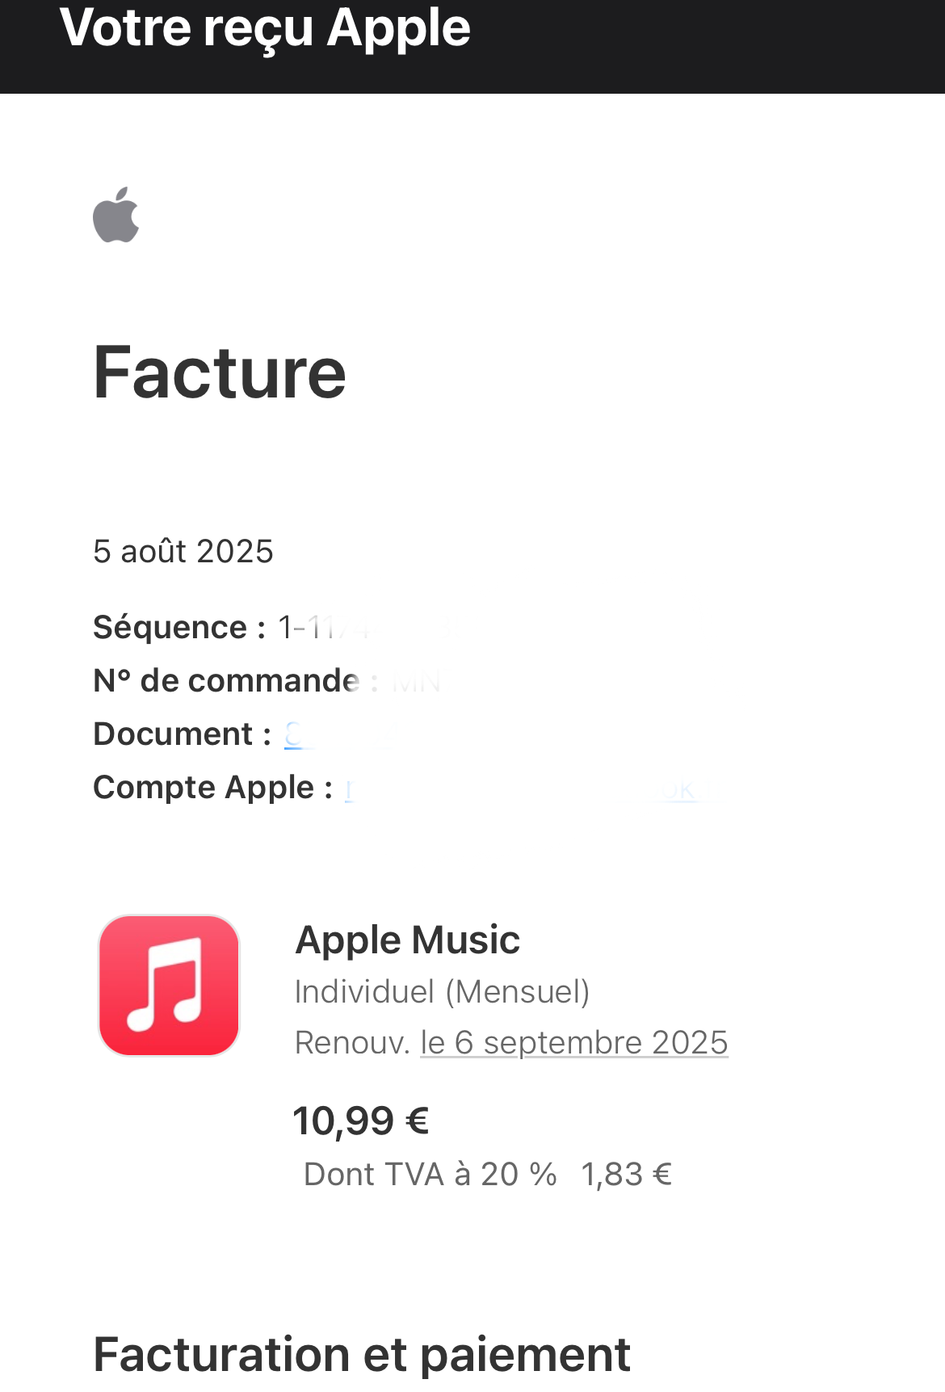Click the gray Apple logo
Screen dimensions: 945x1392
(x=116, y=215)
